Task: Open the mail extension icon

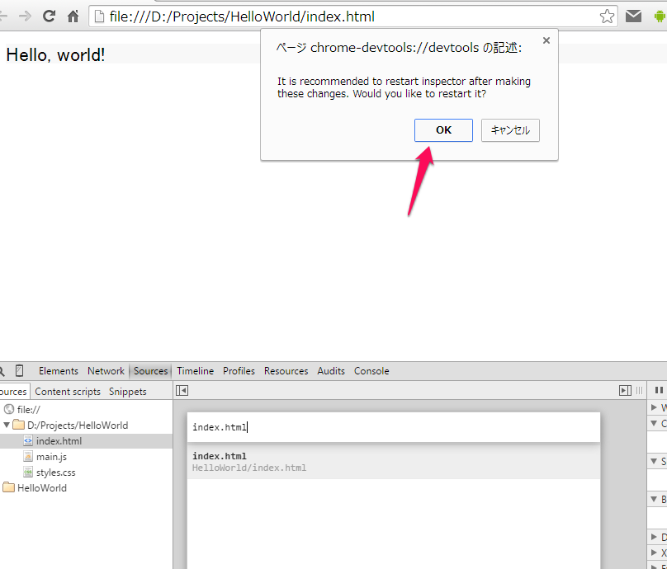Action: 634,15
